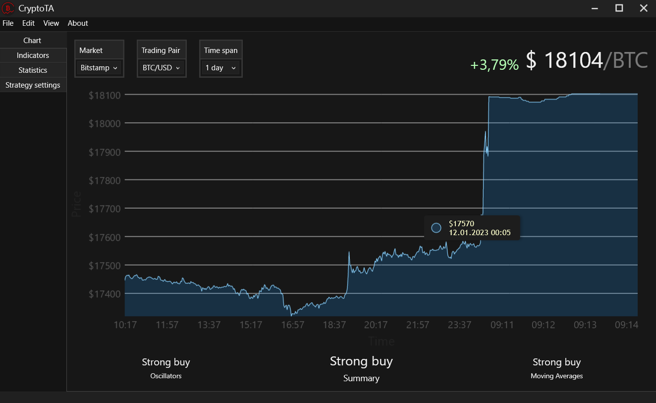This screenshot has width=656, height=403.
Task: Expand the 1 day time span dropdown
Action: 221,68
